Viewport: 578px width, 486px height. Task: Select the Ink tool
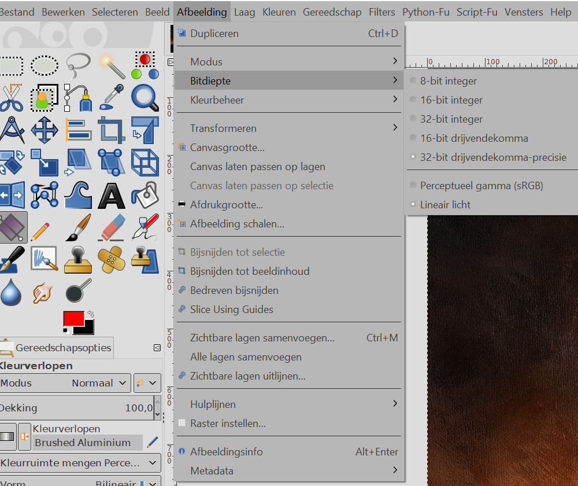[x=145, y=227]
